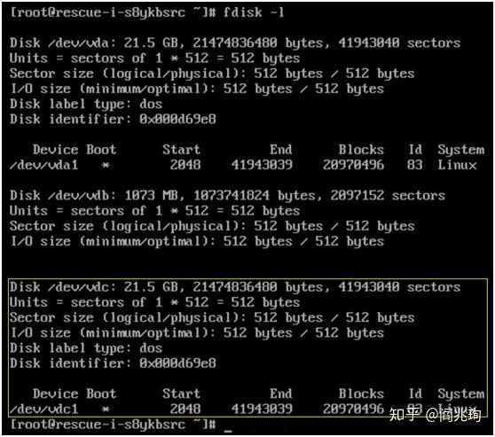Click the /dev/vda1 device entry

click(x=43, y=165)
